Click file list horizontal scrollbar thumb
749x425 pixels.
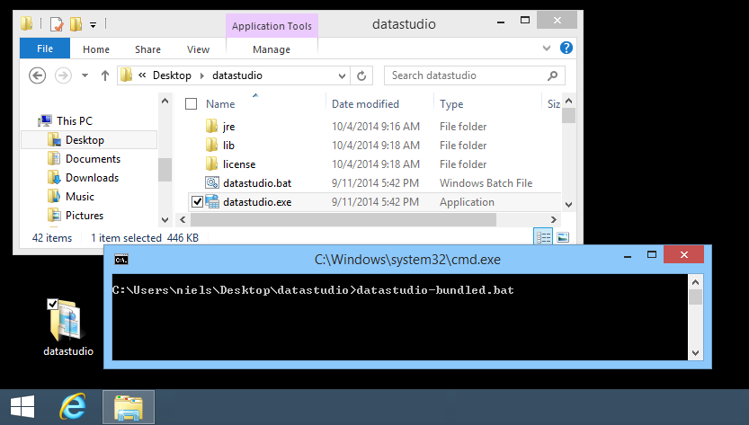tap(343, 219)
